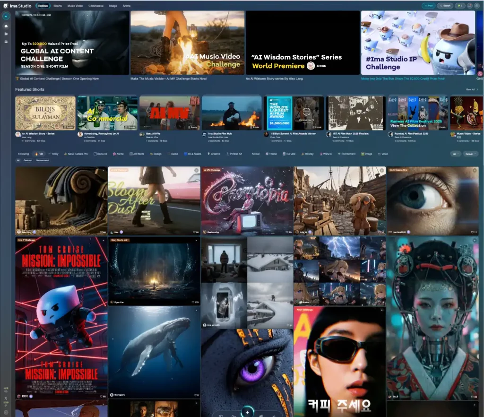The height and width of the screenshot is (417, 484).
Task: Switch to the Anime top tab
Action: pos(127,6)
